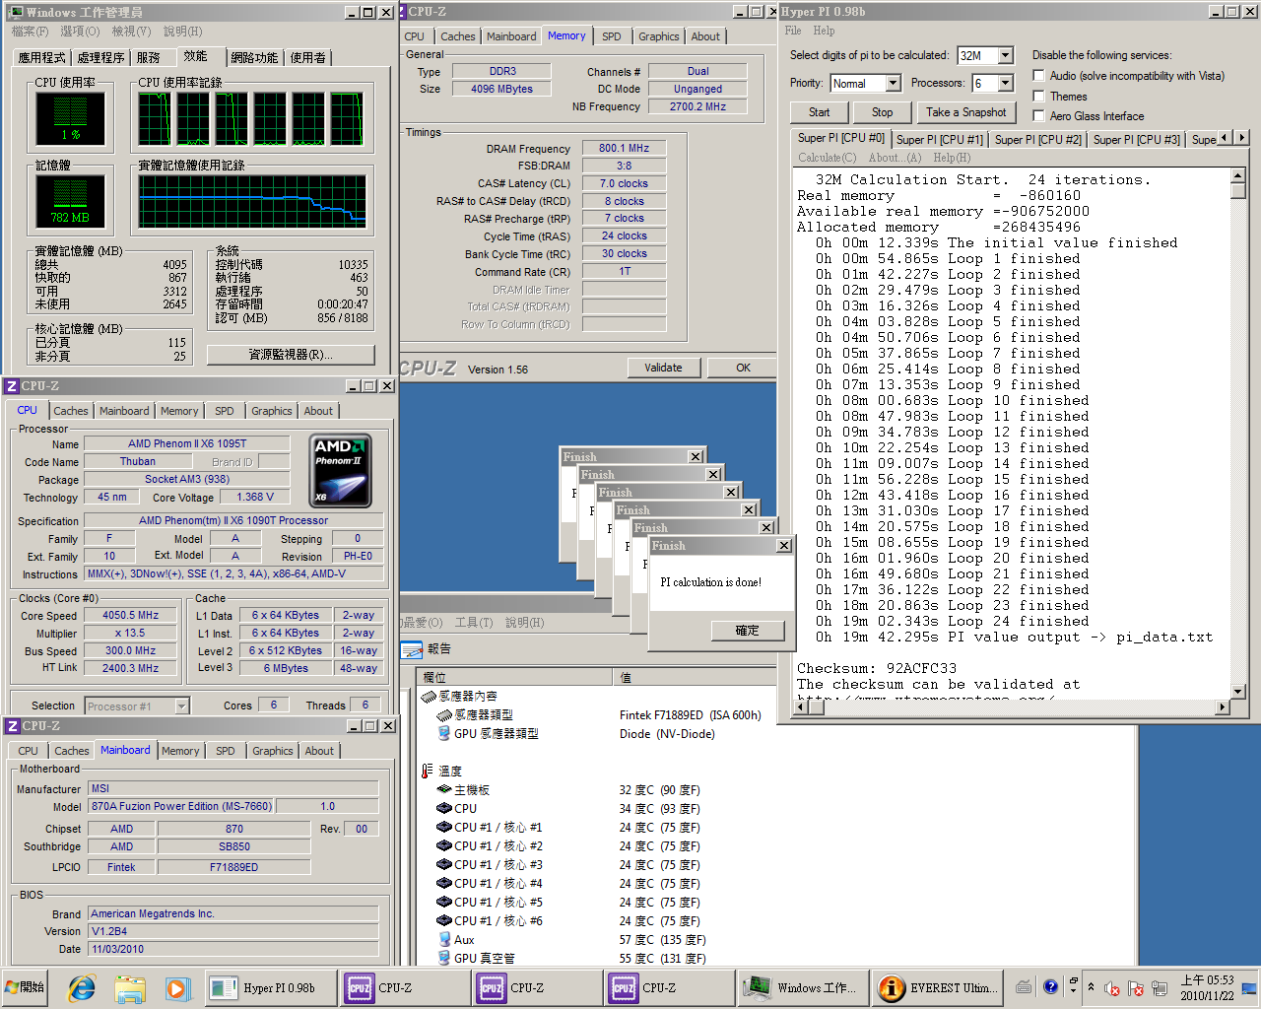Open Super PI [CPU #3] tab
The width and height of the screenshot is (1261, 1009).
[1136, 140]
